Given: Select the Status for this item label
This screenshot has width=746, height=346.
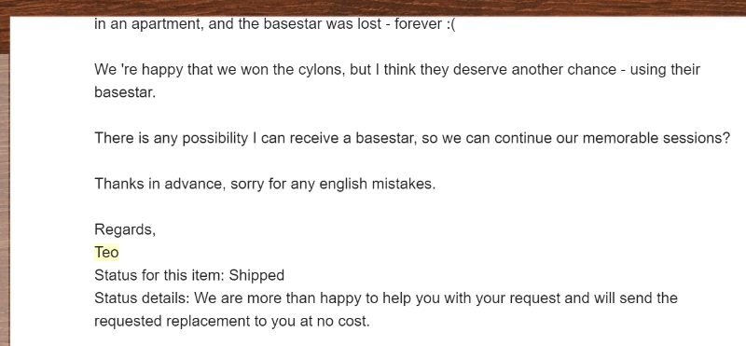Looking at the screenshot, I should (x=159, y=275).
